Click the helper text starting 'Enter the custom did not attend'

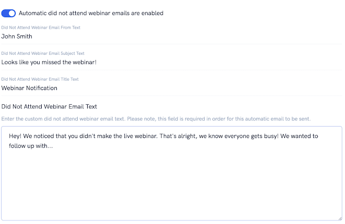(x=156, y=119)
